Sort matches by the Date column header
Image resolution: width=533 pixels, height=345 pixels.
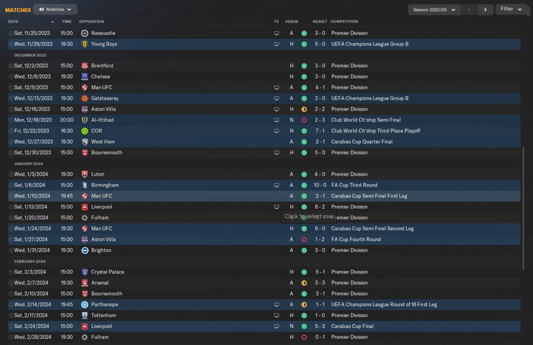click(13, 22)
